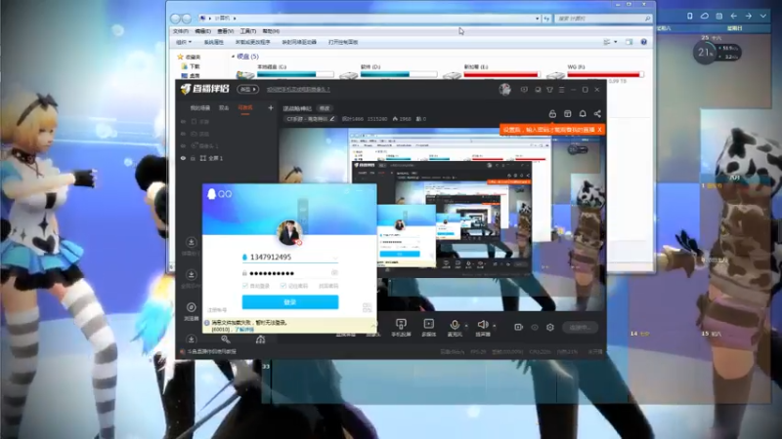Click the blue QQ login button
This screenshot has width=782, height=439.
point(290,302)
